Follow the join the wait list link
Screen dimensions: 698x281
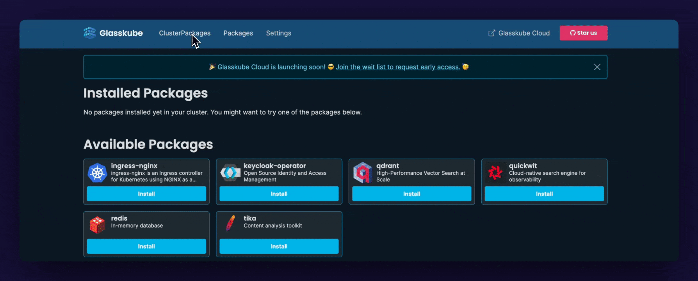point(398,67)
